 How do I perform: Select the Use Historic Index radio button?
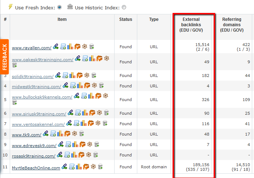[x=124, y=8]
